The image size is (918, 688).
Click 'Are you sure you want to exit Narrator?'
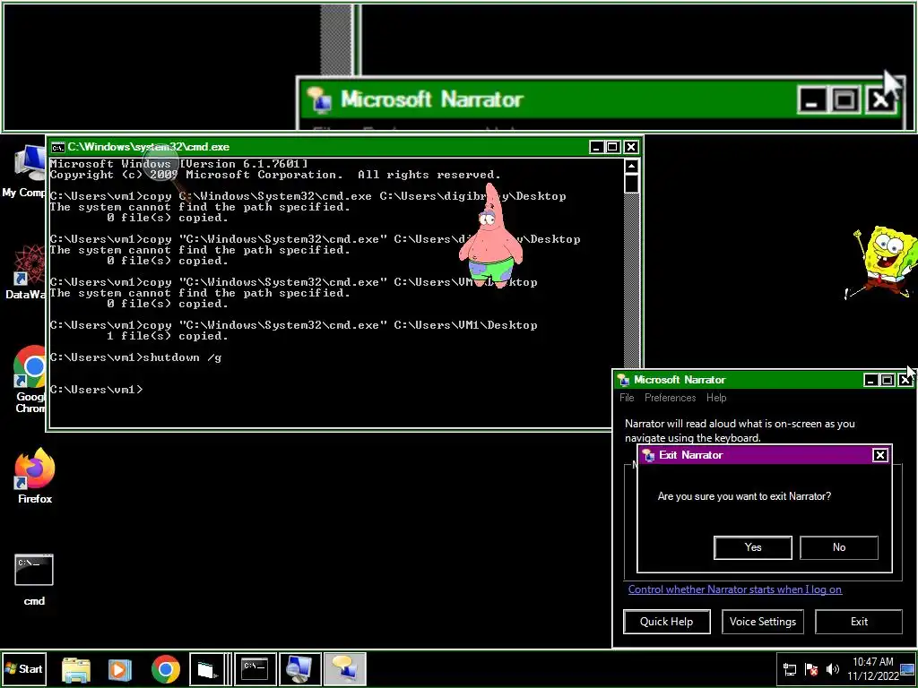point(744,496)
